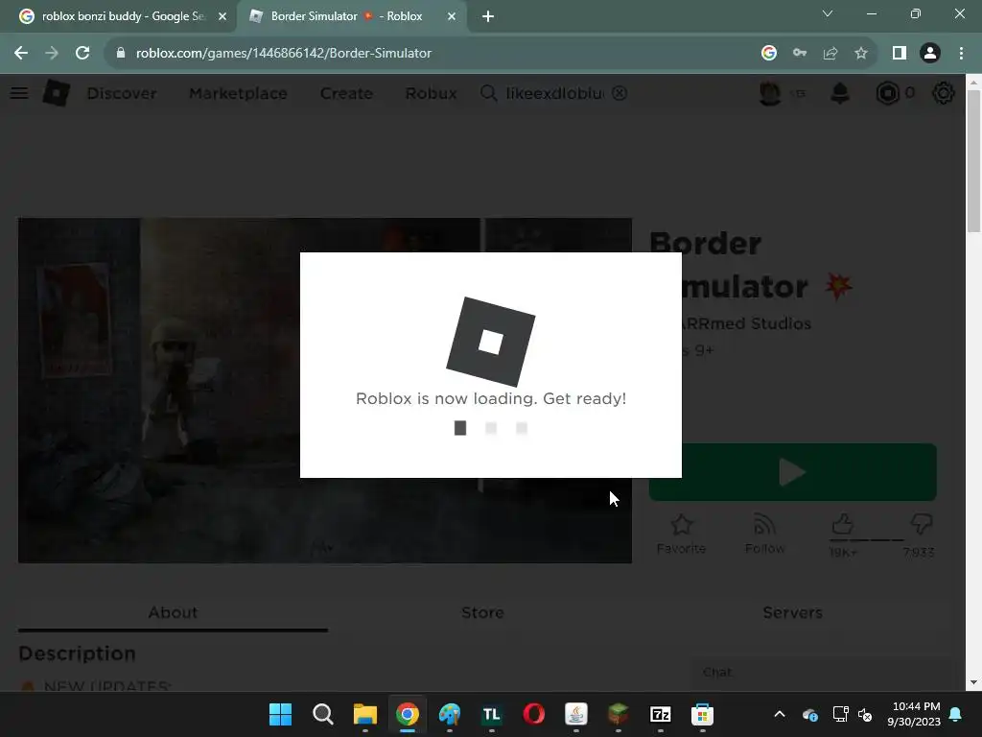Viewport: 982px width, 737px height.
Task: Open the Marketplace menu
Action: 239,93
